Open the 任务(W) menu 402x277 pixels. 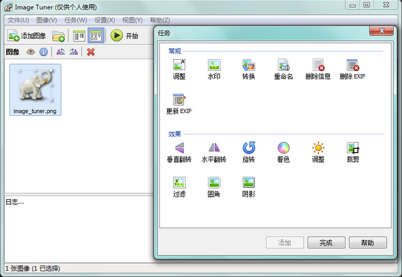pyautogui.click(x=75, y=20)
